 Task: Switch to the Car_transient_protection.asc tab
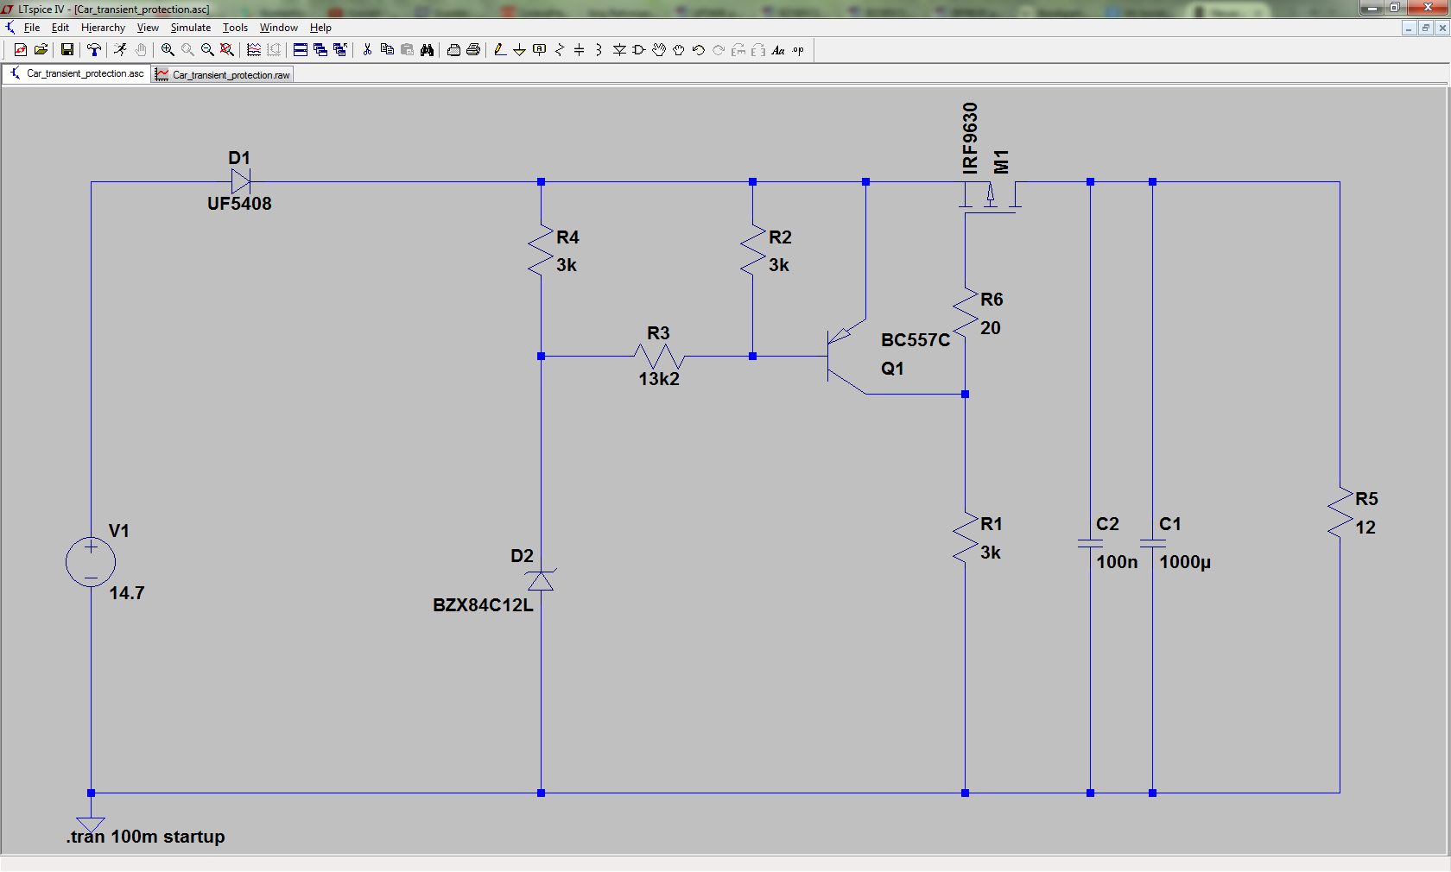(77, 73)
